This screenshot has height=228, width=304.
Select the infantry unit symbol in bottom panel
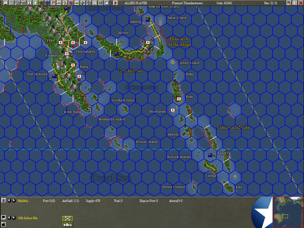click(x=67, y=218)
